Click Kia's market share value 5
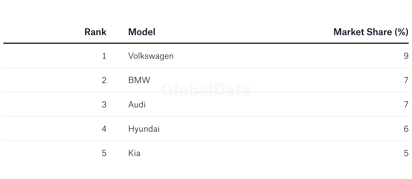The height and width of the screenshot is (179, 412). (x=406, y=153)
